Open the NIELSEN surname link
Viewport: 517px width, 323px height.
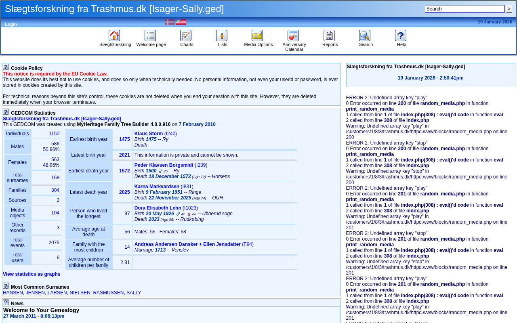tap(80, 293)
